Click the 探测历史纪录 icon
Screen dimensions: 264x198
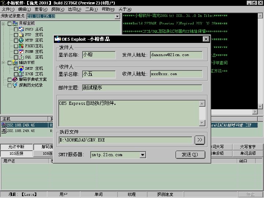[x=15, y=85]
